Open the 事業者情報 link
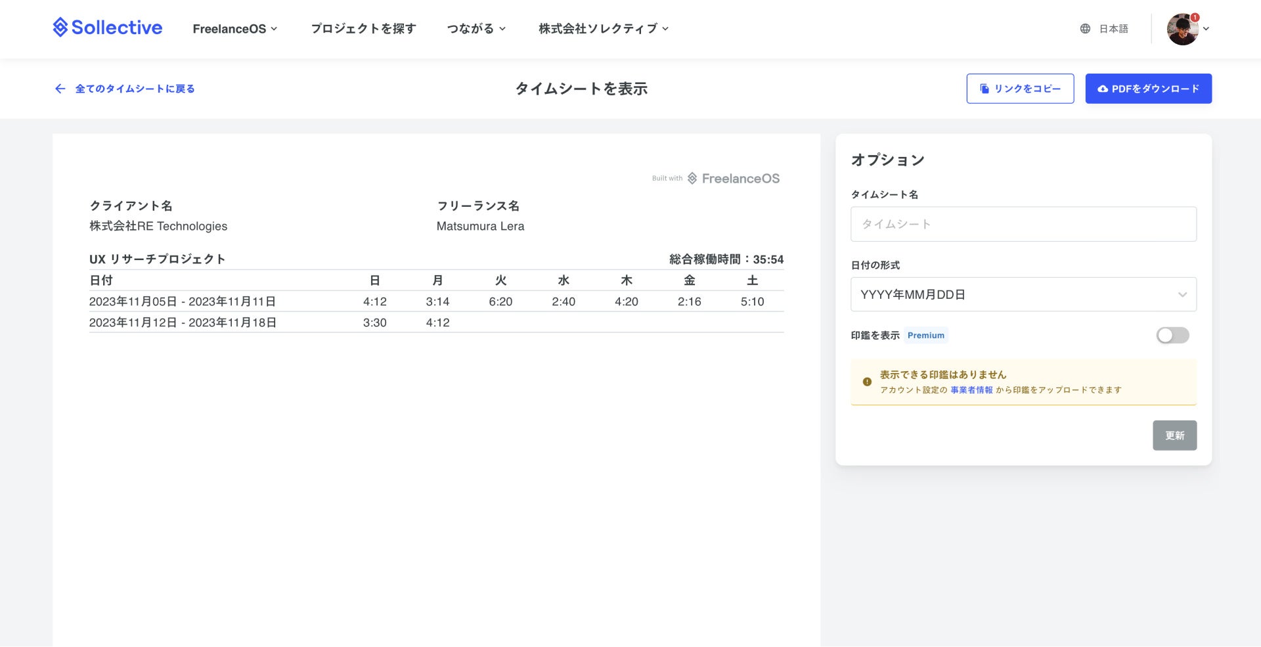This screenshot has width=1261, height=647. coord(971,390)
